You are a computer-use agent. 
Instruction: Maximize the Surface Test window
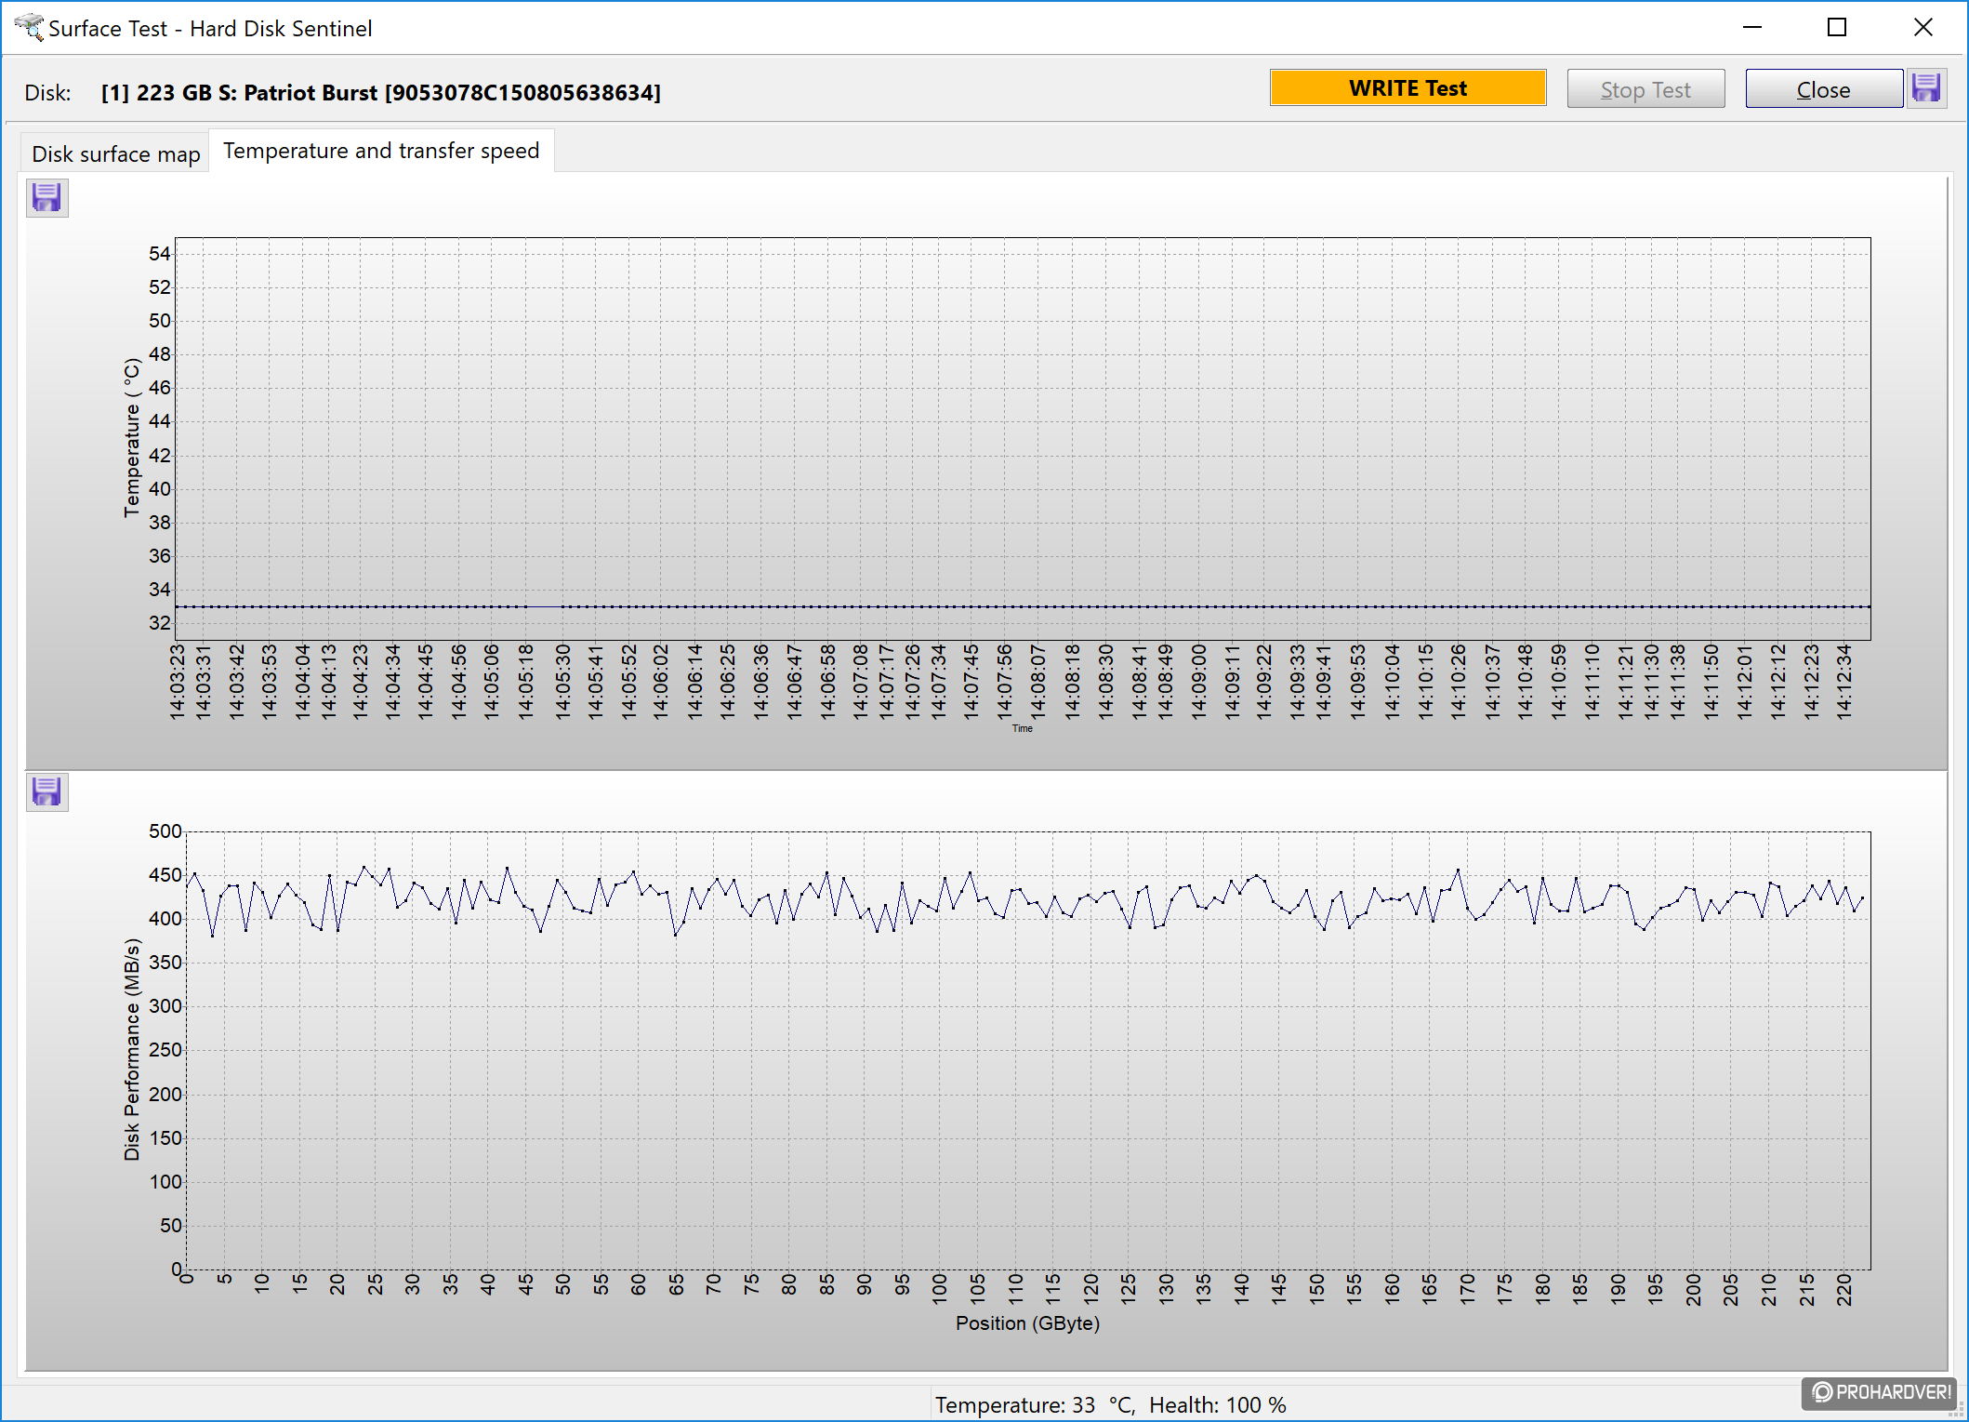[x=1837, y=28]
